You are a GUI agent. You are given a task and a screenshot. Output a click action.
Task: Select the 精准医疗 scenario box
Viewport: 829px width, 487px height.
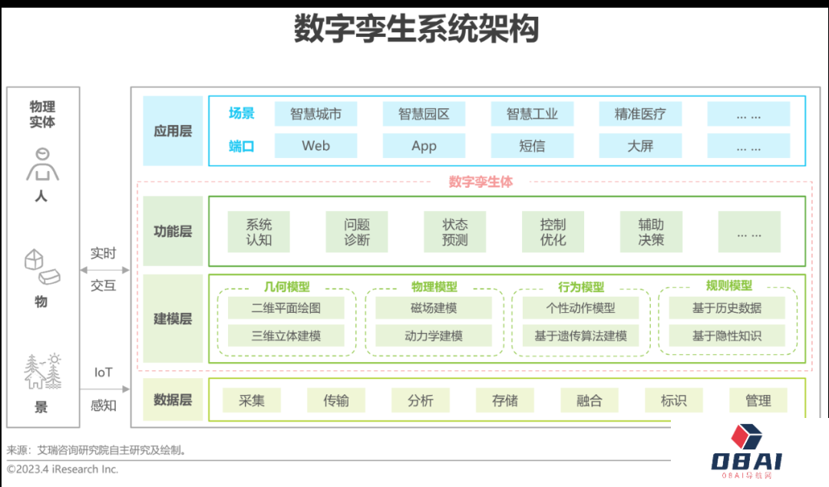[639, 114]
